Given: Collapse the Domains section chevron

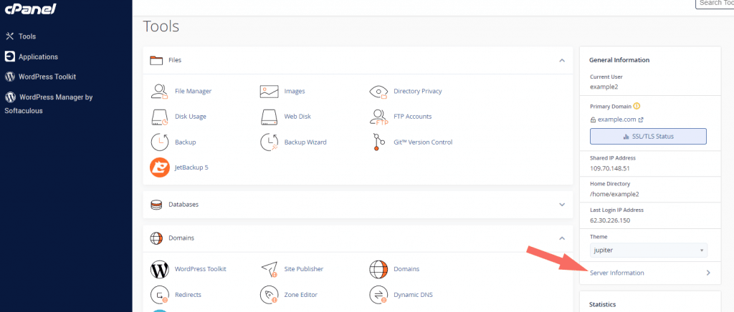Looking at the screenshot, I should [562, 238].
